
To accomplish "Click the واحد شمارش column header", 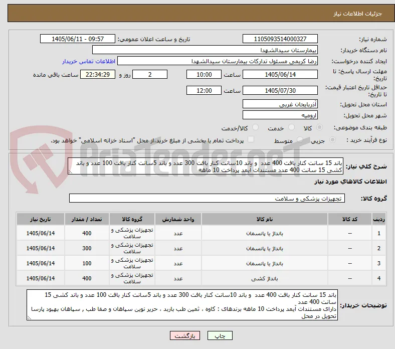I will click(178, 219).
